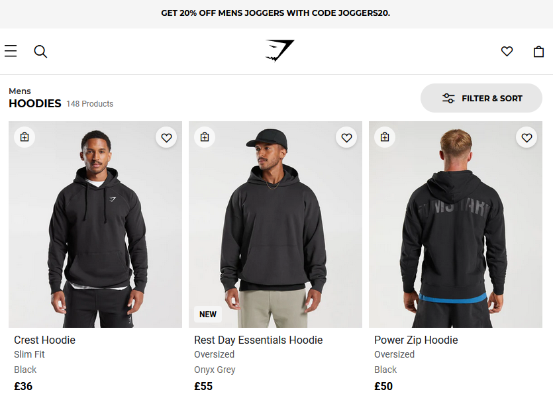Open Rest Day Essentials Hoodie title link

pos(258,340)
